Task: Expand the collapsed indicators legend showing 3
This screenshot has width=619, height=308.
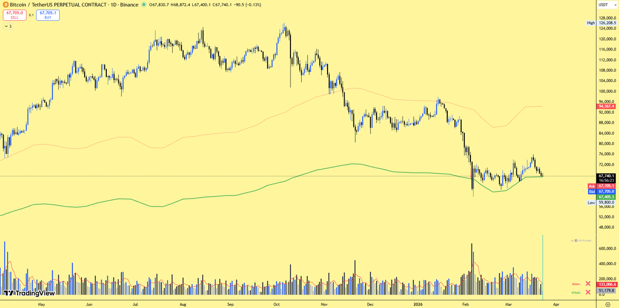Action: (x=8, y=26)
